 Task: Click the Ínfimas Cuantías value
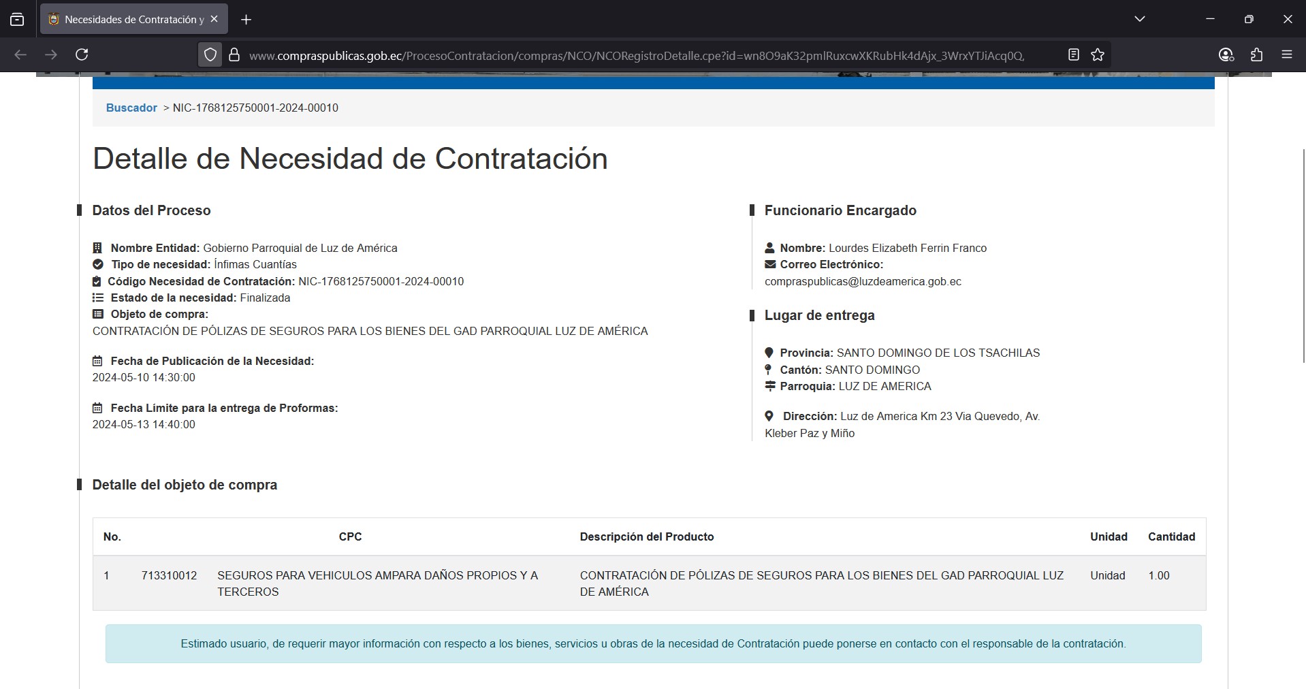click(255, 264)
